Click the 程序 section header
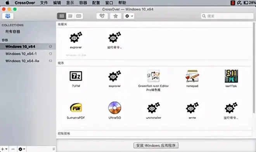This screenshot has height=152, width=256. click(61, 63)
